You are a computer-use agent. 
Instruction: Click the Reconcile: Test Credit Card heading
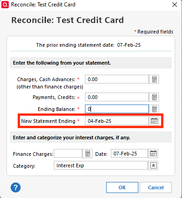68,20
